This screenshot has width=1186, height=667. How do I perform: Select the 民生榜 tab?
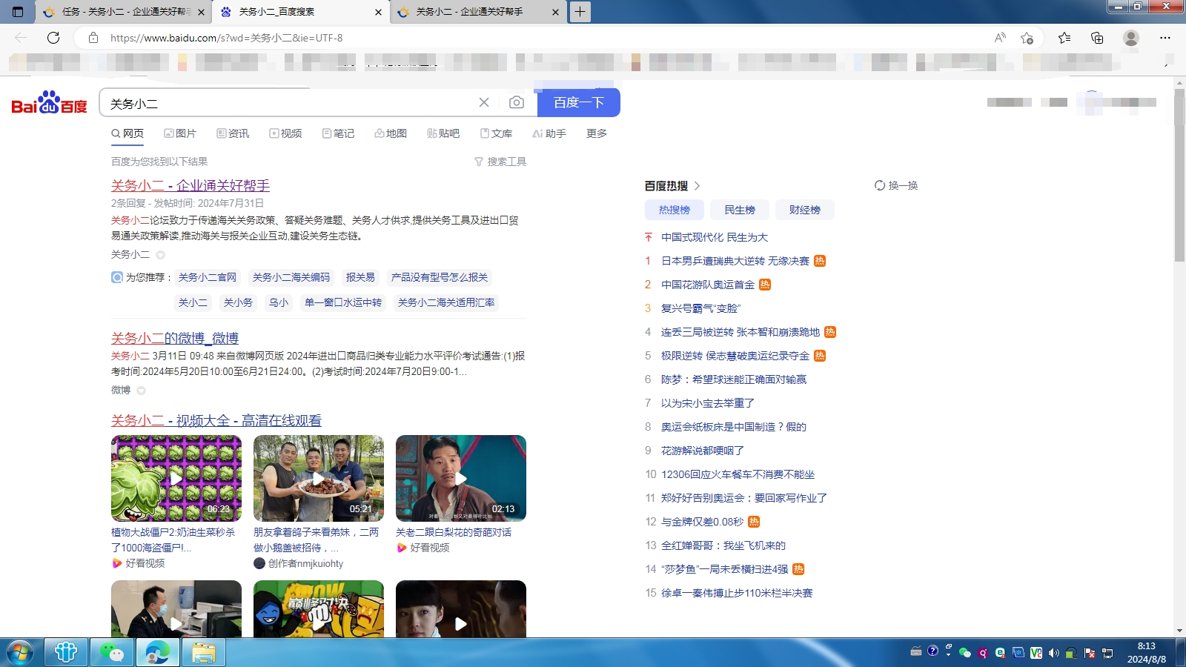(740, 210)
